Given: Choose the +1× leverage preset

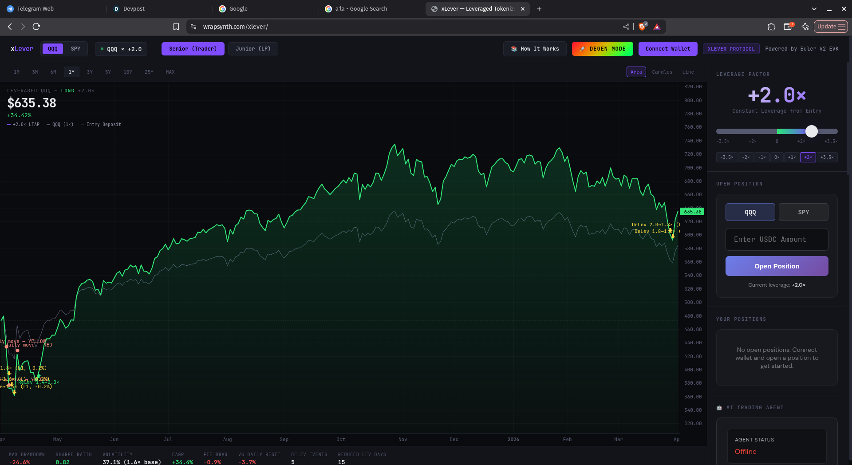Looking at the screenshot, I should tap(792, 157).
